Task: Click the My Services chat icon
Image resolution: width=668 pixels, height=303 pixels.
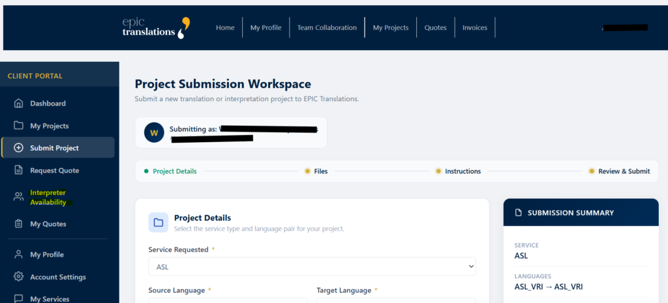Action: pos(18,298)
